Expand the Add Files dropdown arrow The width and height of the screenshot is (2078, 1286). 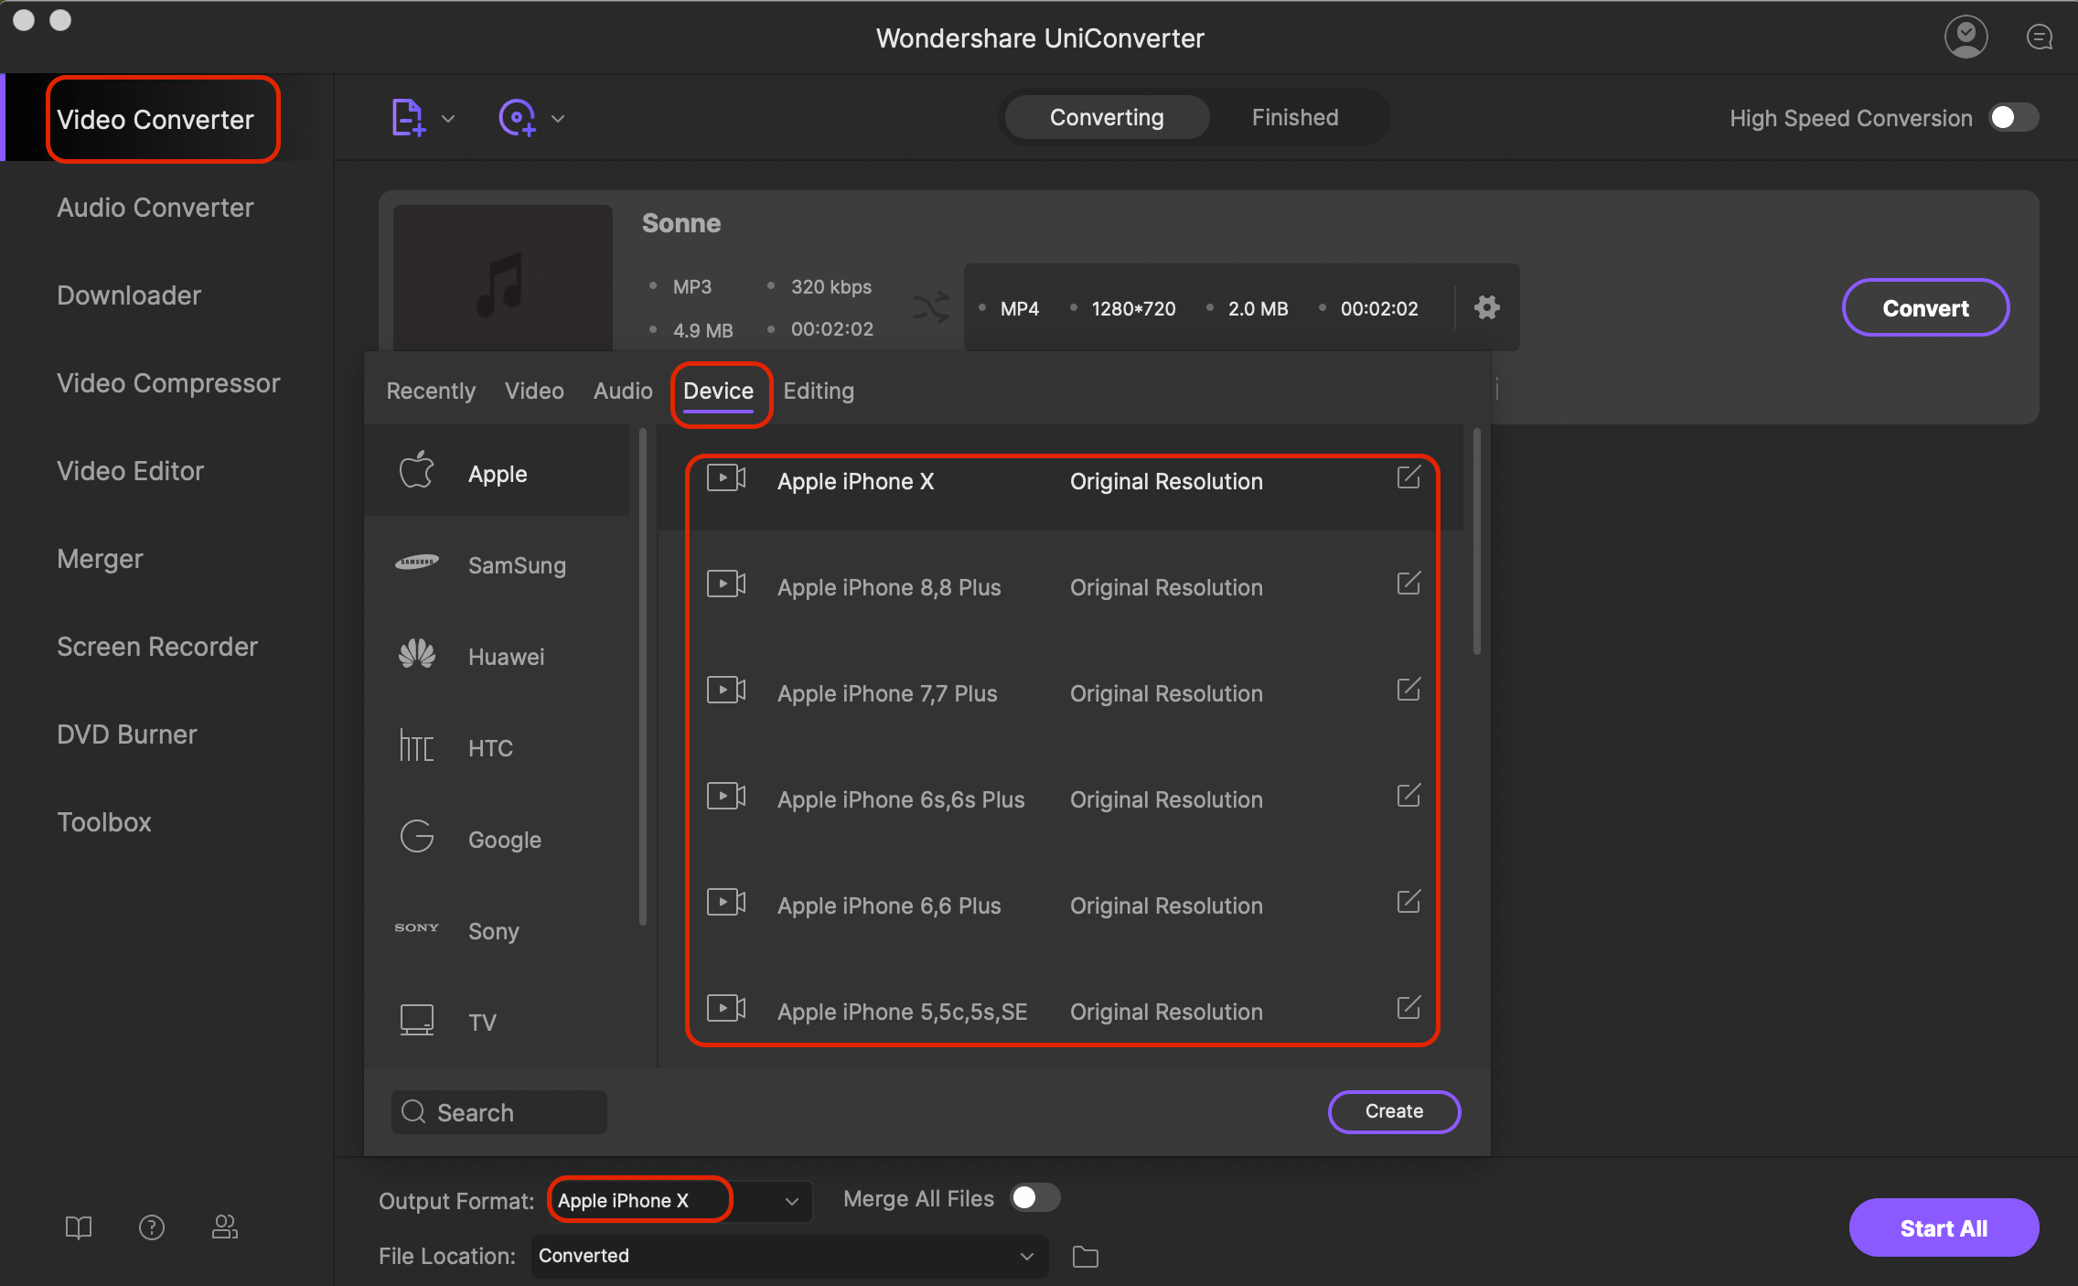click(445, 119)
